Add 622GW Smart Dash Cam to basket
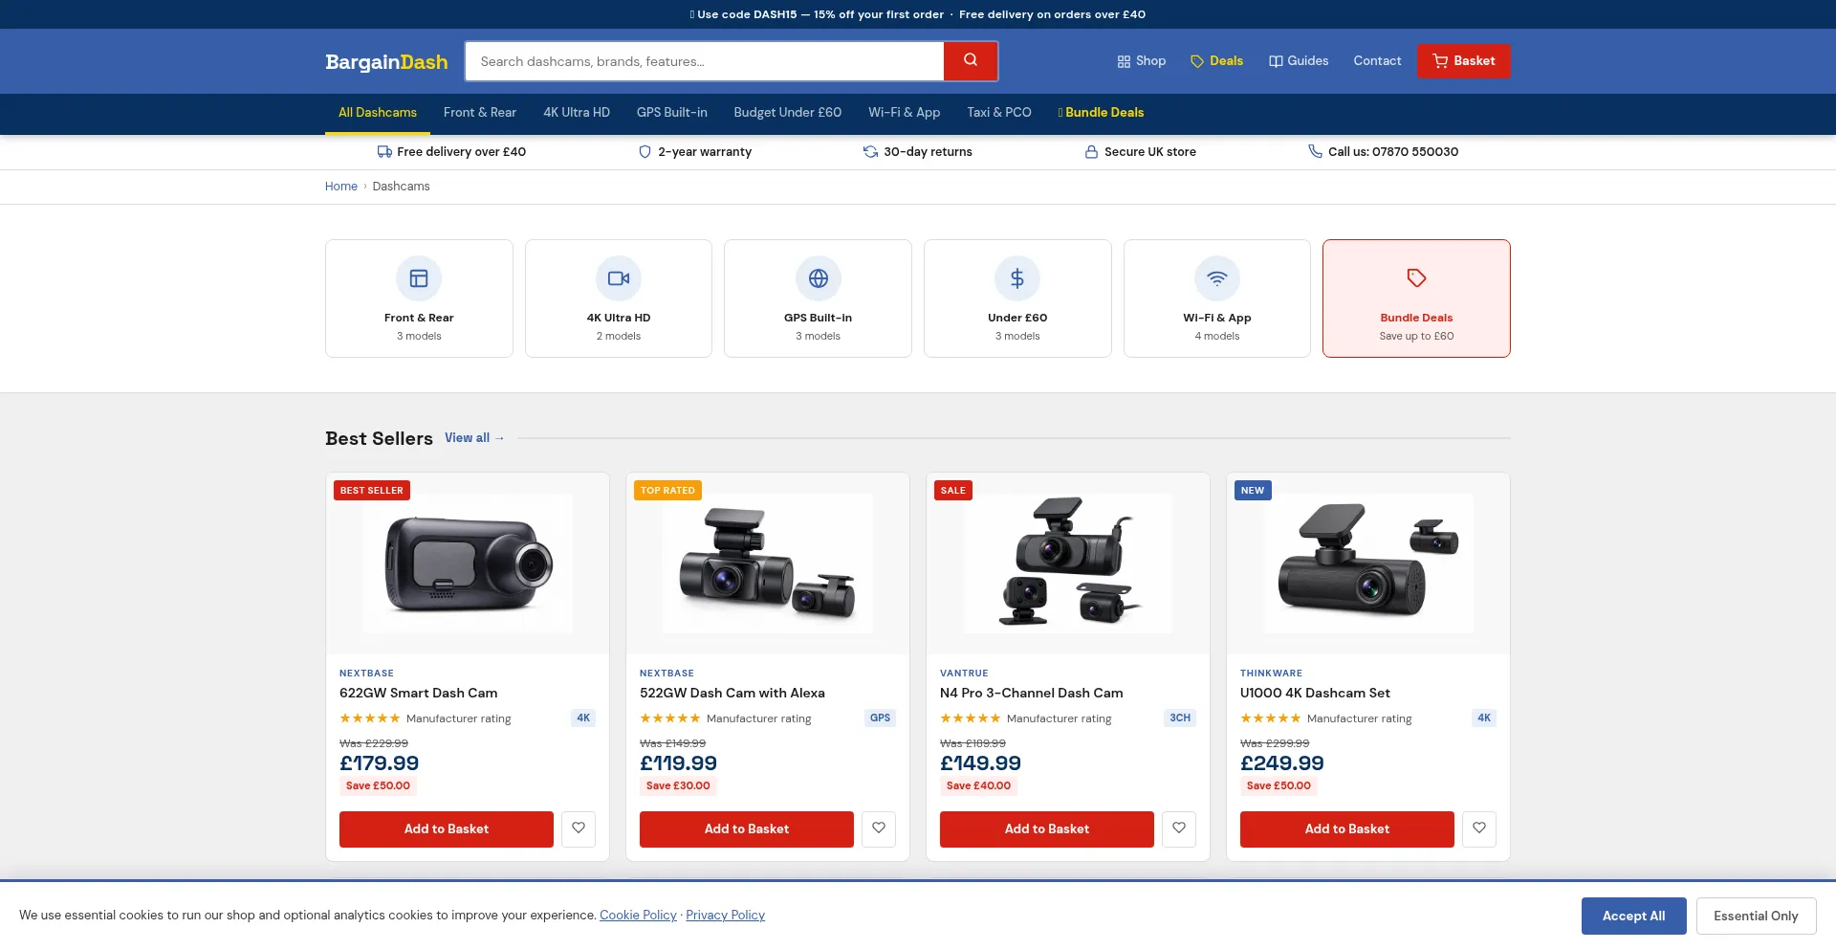 pos(447,829)
